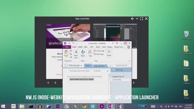Image resolution: width=194 pixels, height=109 pixels.
Task: Click the Full Page View icon in title bar
Action: [x=117, y=43]
